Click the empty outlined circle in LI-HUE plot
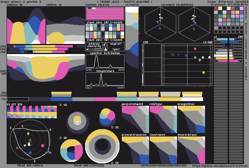This screenshot has height=168, width=249. coord(173,54)
